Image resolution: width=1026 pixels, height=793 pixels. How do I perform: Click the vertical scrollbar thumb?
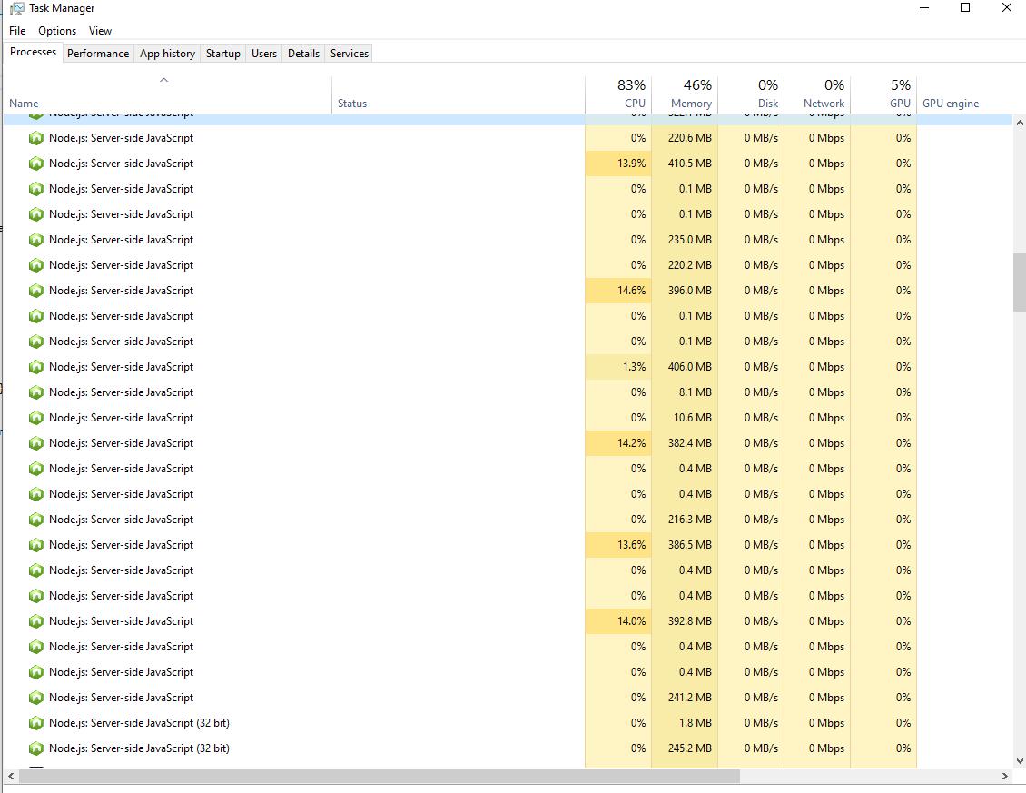click(x=1020, y=283)
